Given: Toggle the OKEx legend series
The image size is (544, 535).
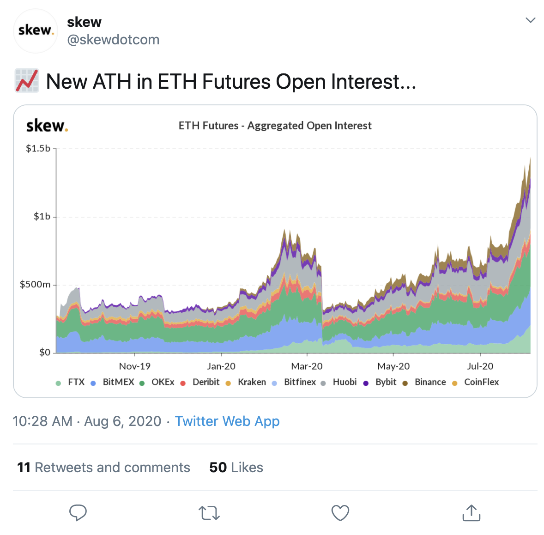Looking at the screenshot, I should click(x=162, y=382).
